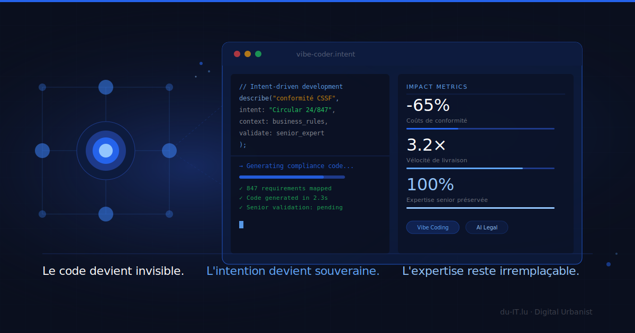635x333 pixels.
Task: Click the checkmark beside '847 requirements mapped'
Action: click(x=241, y=188)
